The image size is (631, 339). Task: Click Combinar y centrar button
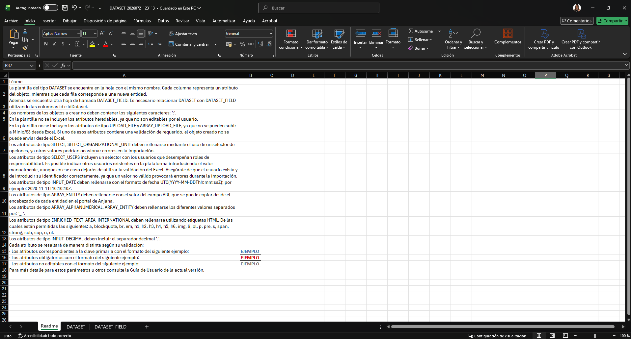click(189, 44)
